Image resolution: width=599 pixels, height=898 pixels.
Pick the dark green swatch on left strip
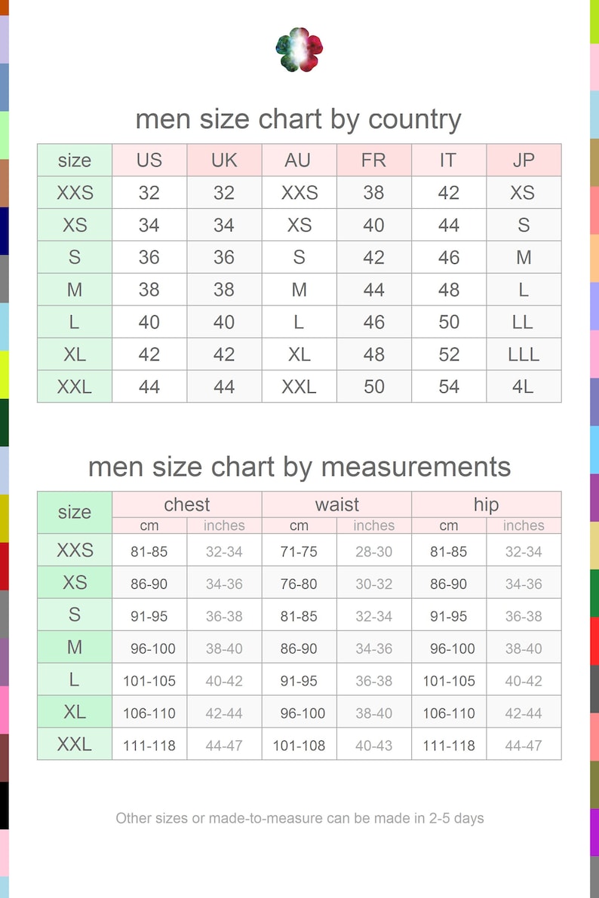[4, 422]
